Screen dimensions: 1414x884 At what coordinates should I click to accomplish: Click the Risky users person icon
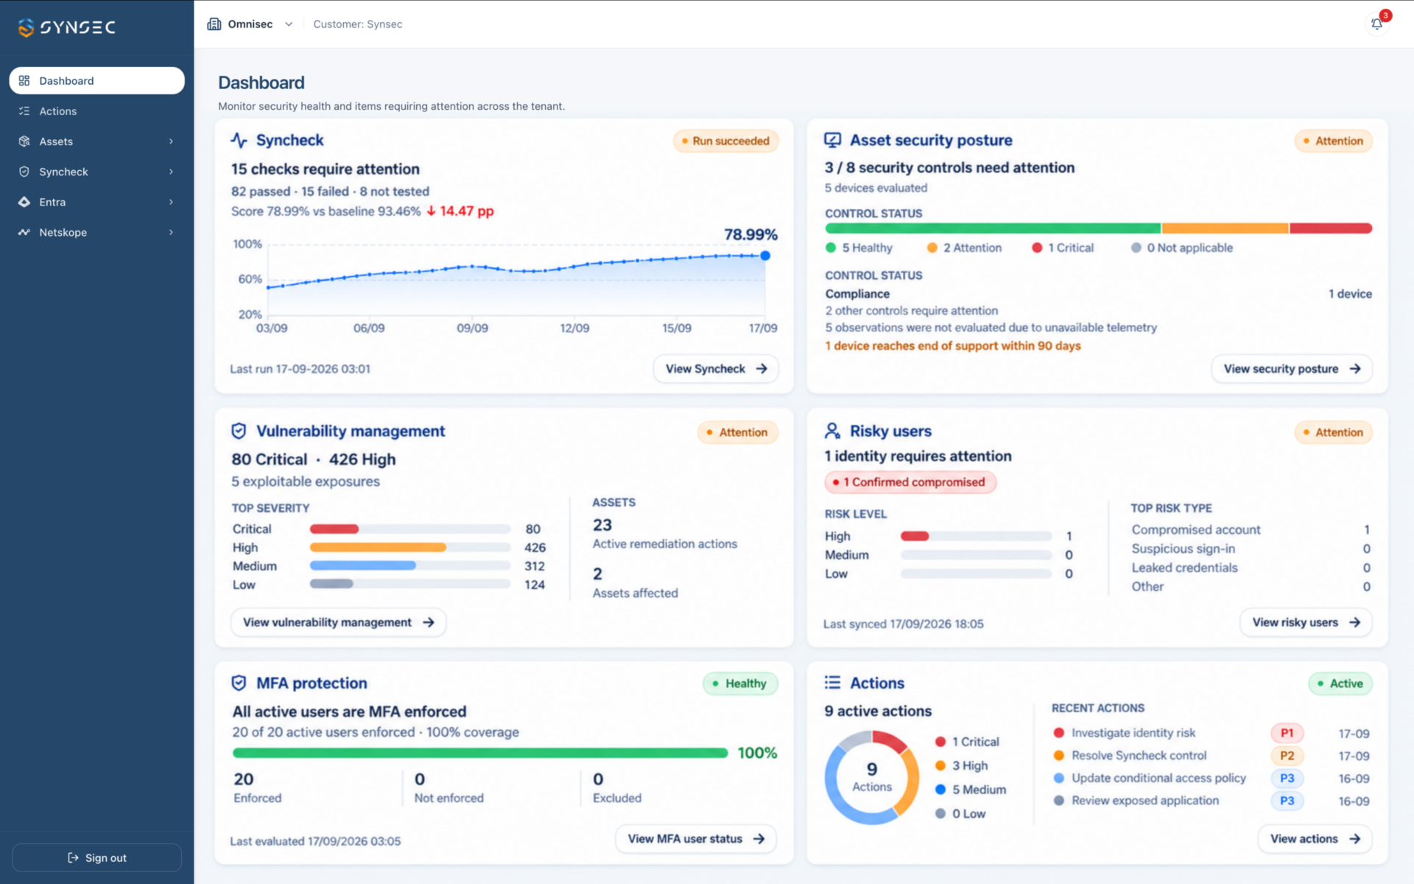pos(832,431)
